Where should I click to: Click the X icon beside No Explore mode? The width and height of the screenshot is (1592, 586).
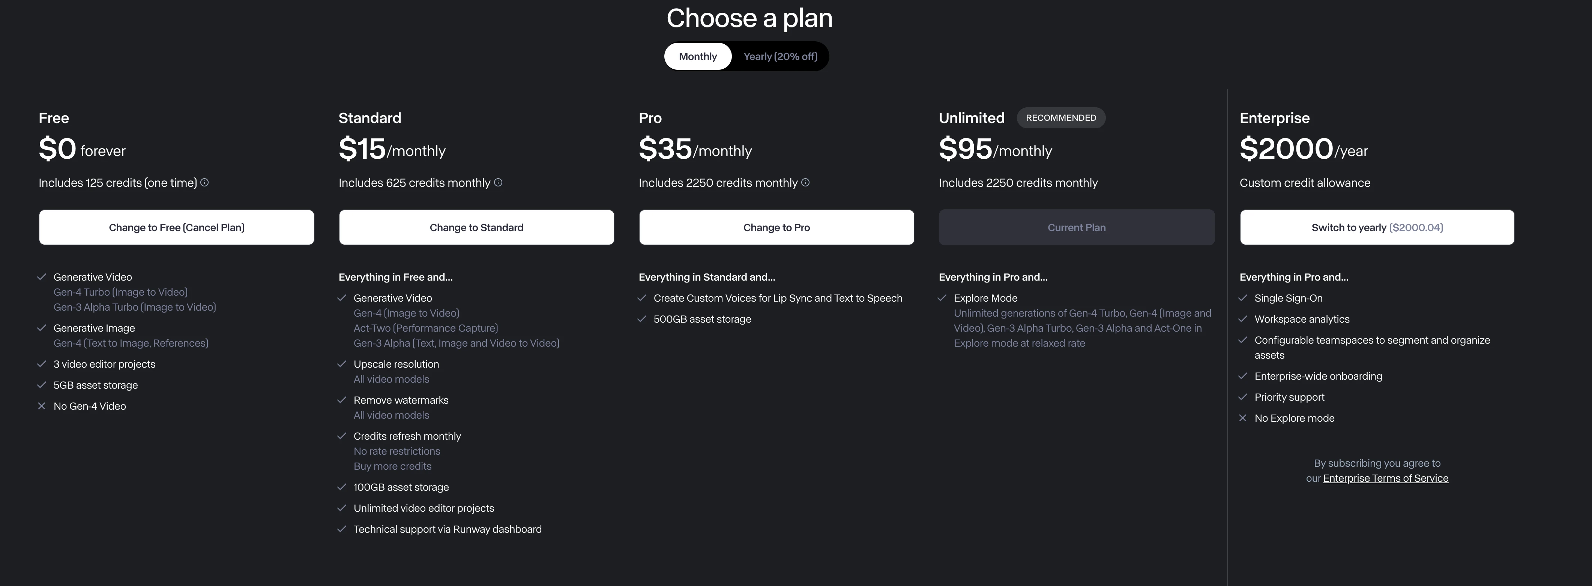pos(1243,418)
